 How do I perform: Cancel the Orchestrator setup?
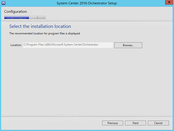[158, 123]
